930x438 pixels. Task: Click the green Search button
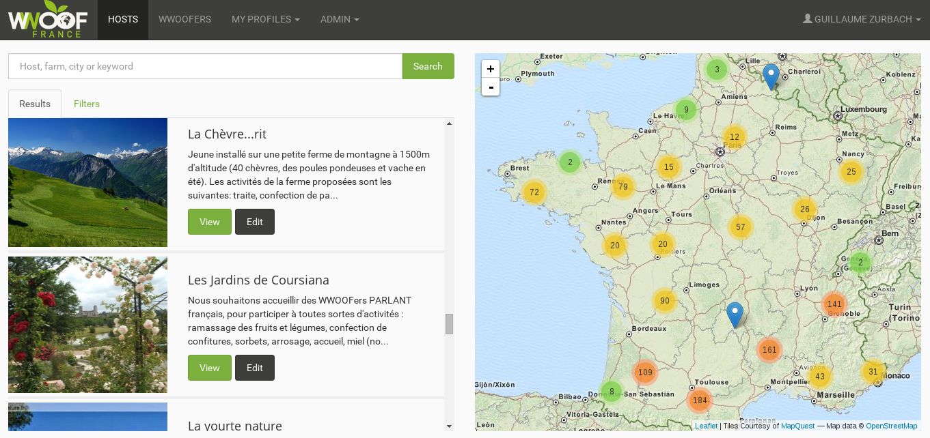(428, 66)
